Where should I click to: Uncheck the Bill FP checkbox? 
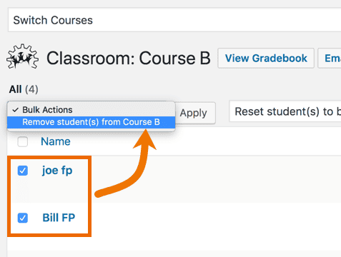click(23, 218)
